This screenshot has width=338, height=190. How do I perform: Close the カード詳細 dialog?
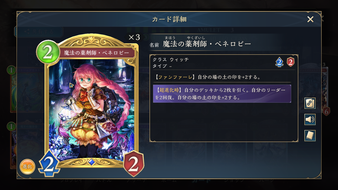coord(310,19)
